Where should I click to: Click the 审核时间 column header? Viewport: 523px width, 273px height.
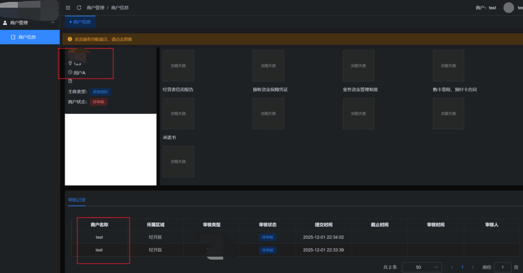(435, 224)
